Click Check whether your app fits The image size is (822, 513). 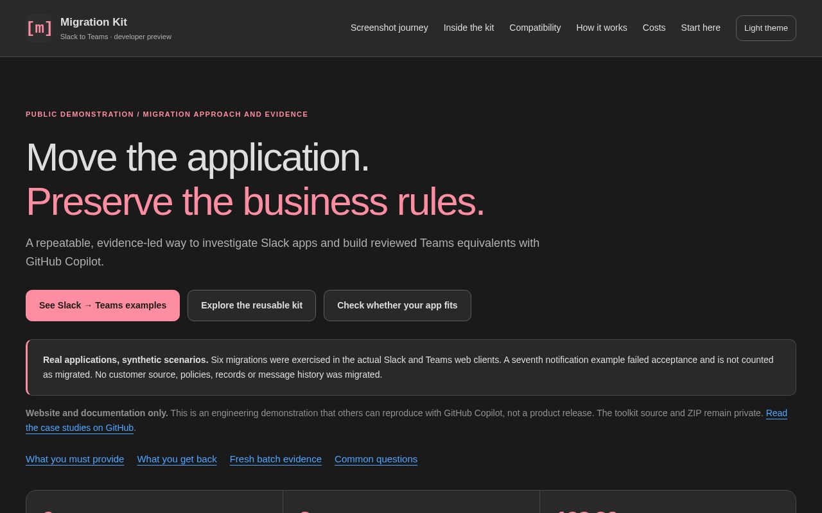click(x=398, y=305)
